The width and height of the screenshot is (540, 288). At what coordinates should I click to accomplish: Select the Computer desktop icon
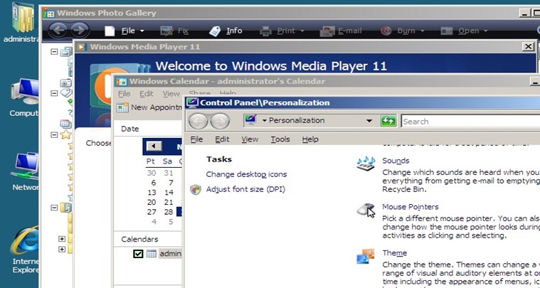26,94
